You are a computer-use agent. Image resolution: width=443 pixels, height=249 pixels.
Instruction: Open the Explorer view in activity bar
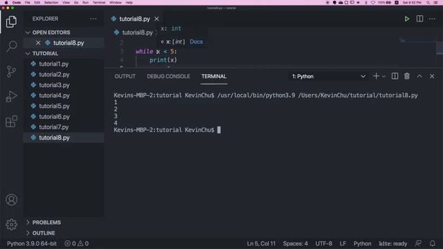[x=11, y=21]
